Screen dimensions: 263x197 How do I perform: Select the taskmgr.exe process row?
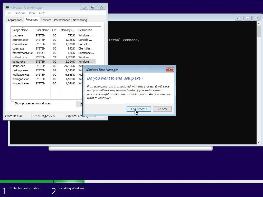tap(47, 70)
